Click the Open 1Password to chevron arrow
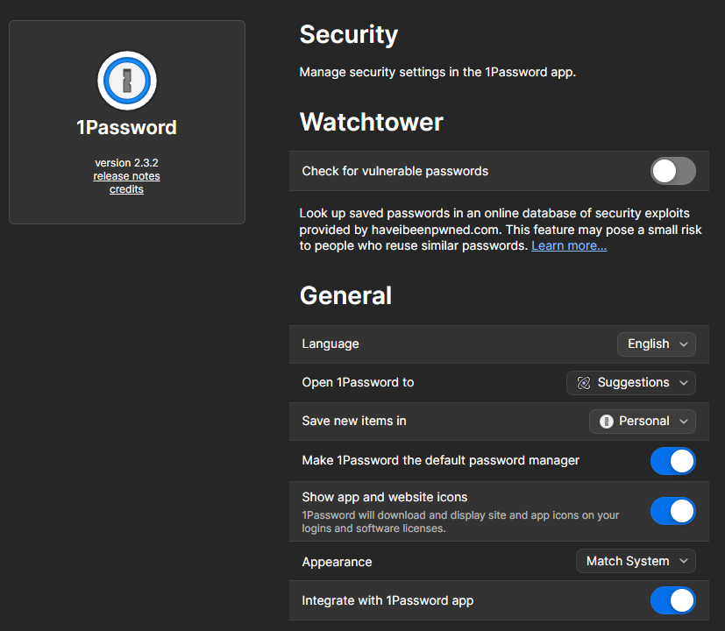 pos(683,382)
